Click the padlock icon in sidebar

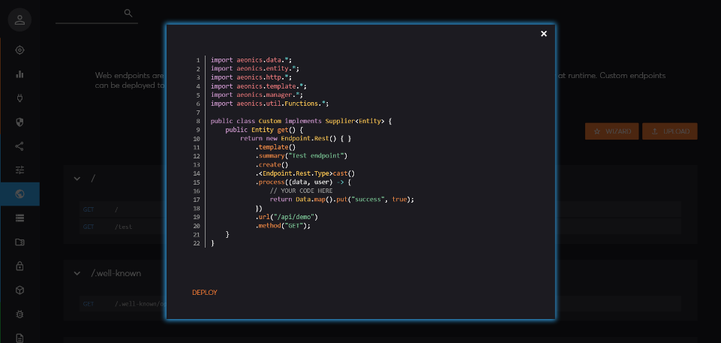click(20, 266)
